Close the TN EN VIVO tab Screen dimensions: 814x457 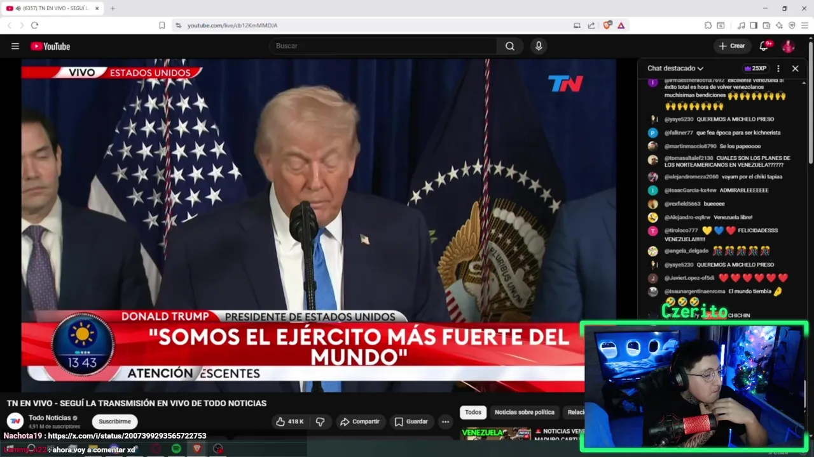97,8
